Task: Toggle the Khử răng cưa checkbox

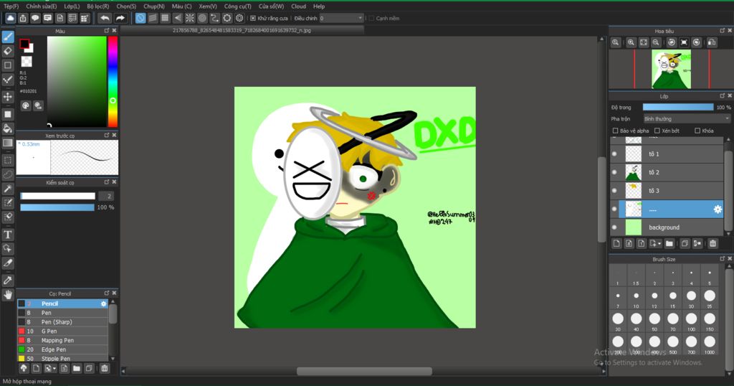Action: point(253,18)
